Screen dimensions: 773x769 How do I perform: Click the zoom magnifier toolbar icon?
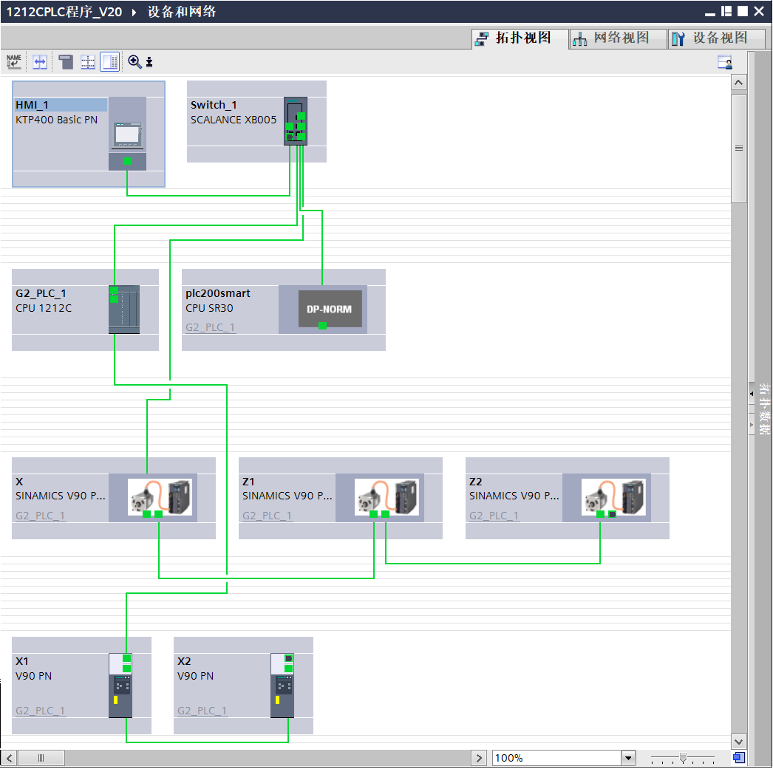point(134,62)
